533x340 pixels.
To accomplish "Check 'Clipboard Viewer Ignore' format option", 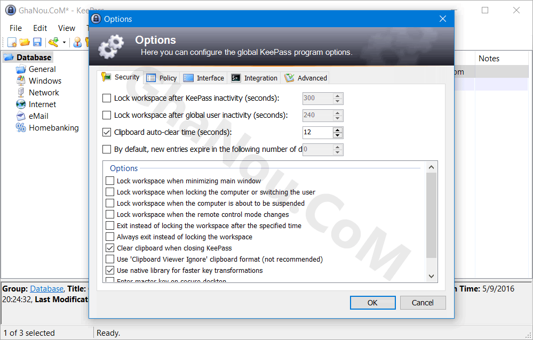I will tap(110, 259).
